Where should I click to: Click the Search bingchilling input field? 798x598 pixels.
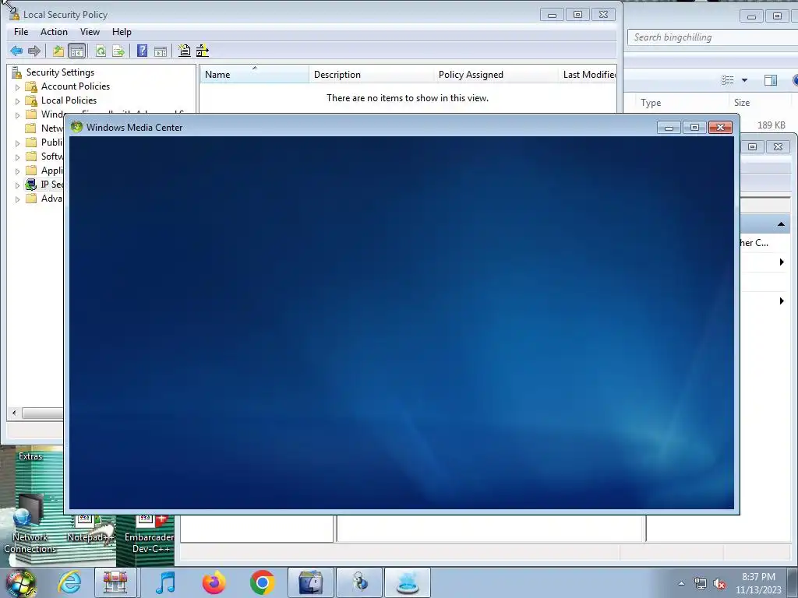pyautogui.click(x=712, y=37)
